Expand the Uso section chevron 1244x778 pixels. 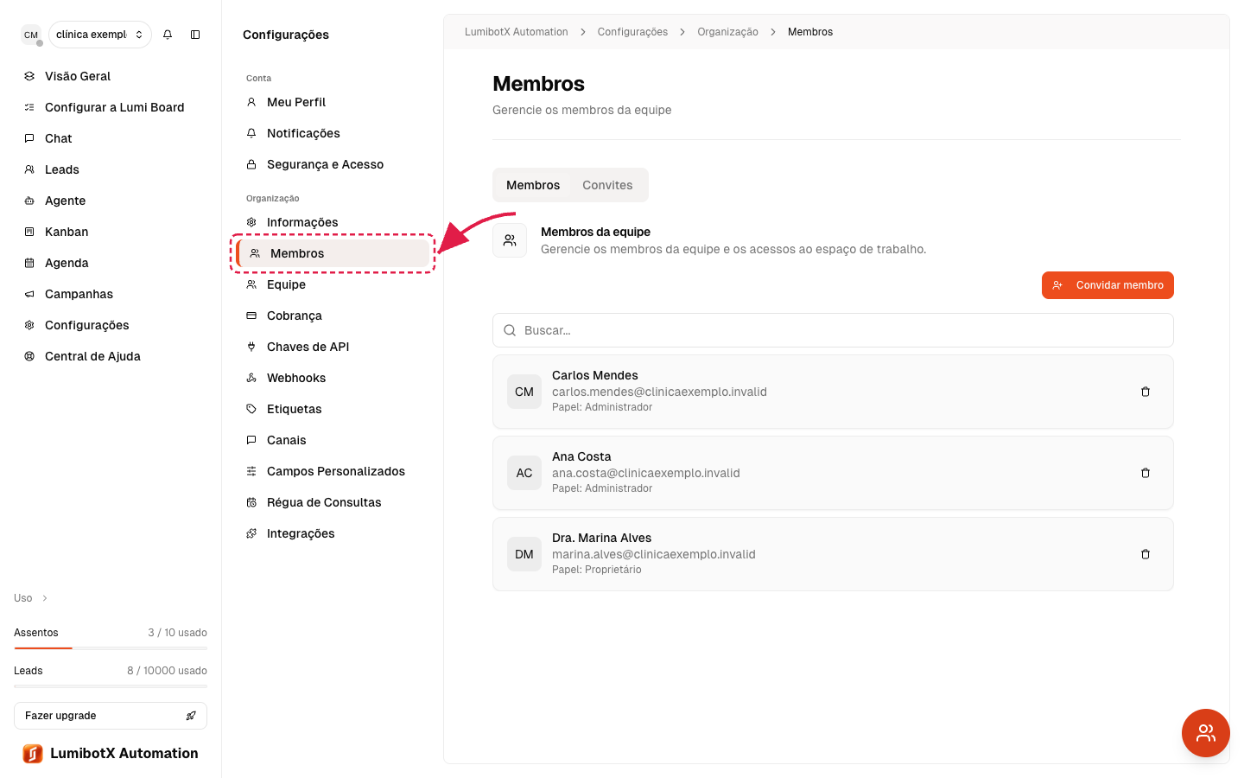pos(45,598)
